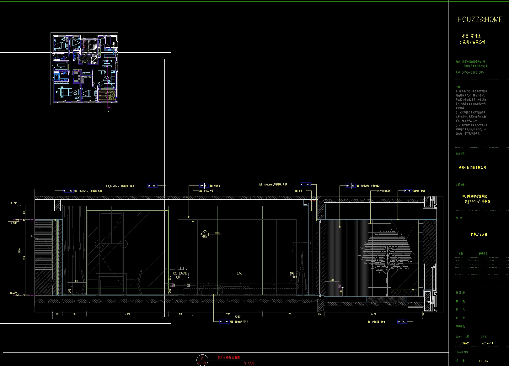Select the company name line ending 有限公司 under logo
The width and height of the screenshot is (509, 366).
[x=473, y=42]
